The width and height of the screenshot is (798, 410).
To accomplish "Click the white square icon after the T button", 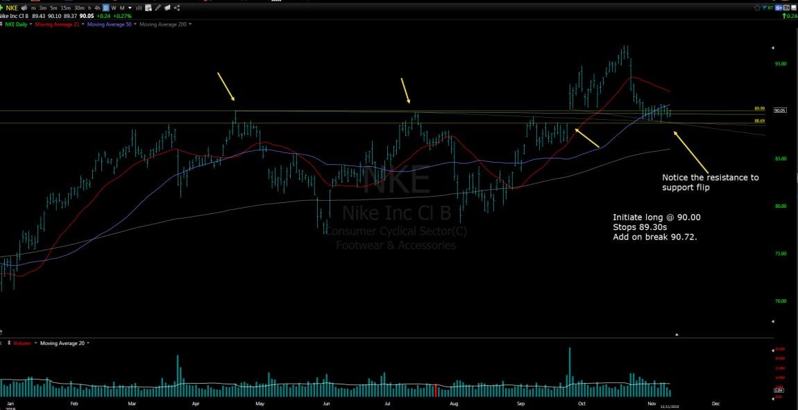I will point(792,8).
